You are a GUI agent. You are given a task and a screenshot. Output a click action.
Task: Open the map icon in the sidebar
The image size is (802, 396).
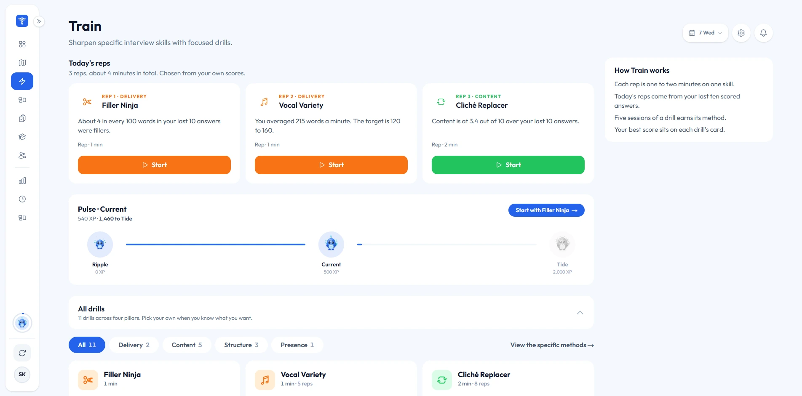click(x=22, y=63)
